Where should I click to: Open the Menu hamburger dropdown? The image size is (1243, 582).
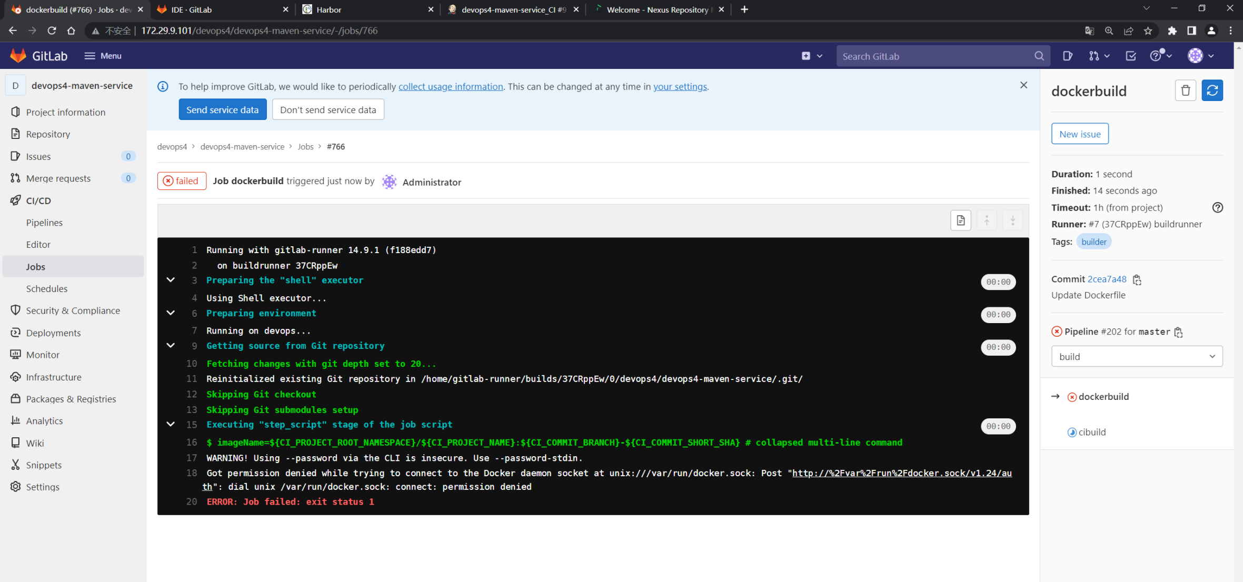coord(103,56)
